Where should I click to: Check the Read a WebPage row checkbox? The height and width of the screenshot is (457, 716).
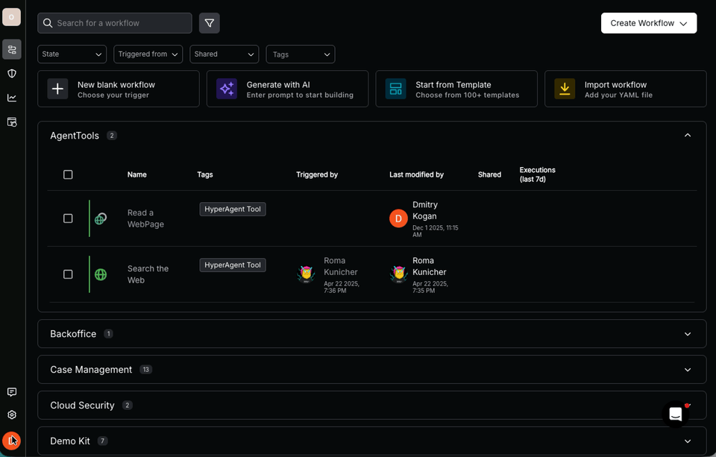tap(68, 218)
